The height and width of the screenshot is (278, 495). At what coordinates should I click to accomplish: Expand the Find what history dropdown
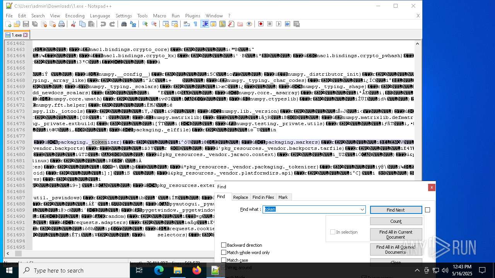(362, 210)
